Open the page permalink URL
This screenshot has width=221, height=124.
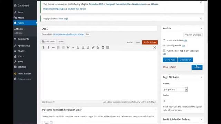point(68,34)
